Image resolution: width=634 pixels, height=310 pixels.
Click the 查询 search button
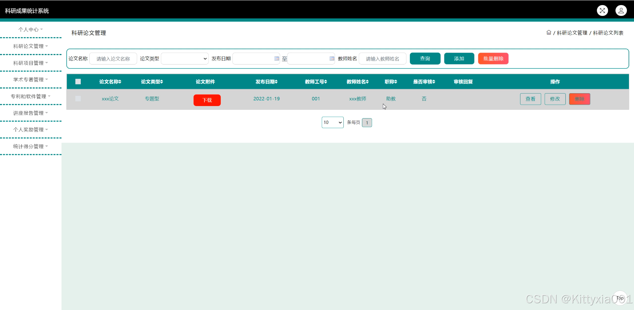pyautogui.click(x=425, y=58)
